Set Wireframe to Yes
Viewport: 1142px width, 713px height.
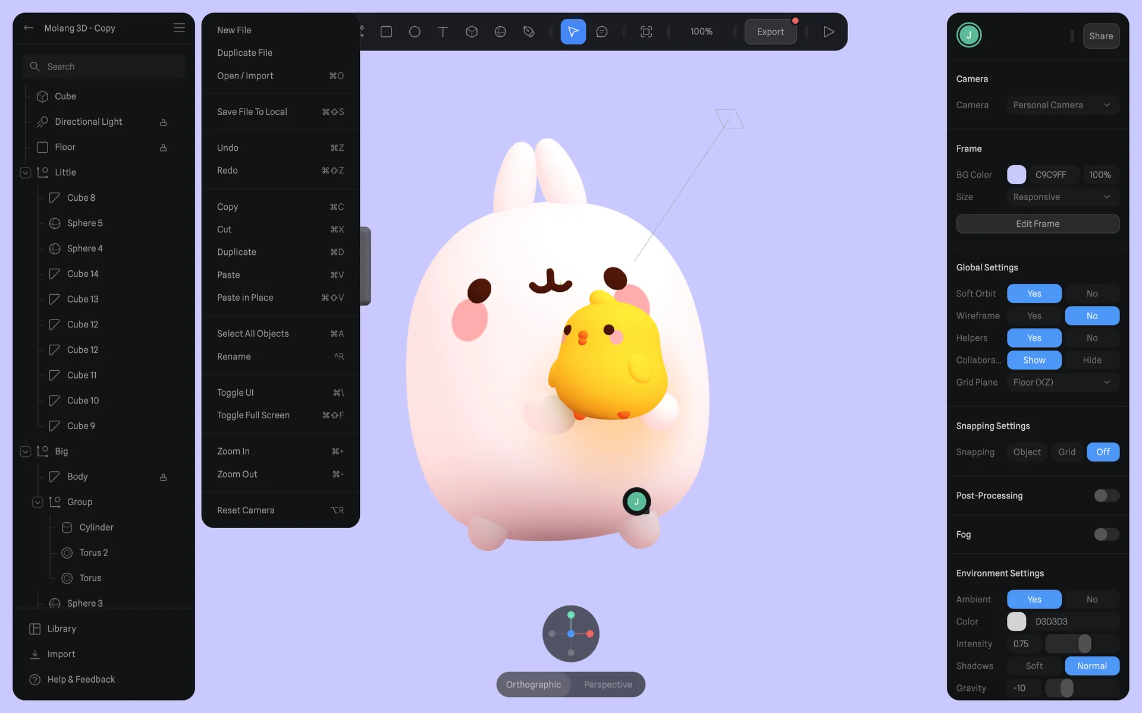[x=1034, y=316]
